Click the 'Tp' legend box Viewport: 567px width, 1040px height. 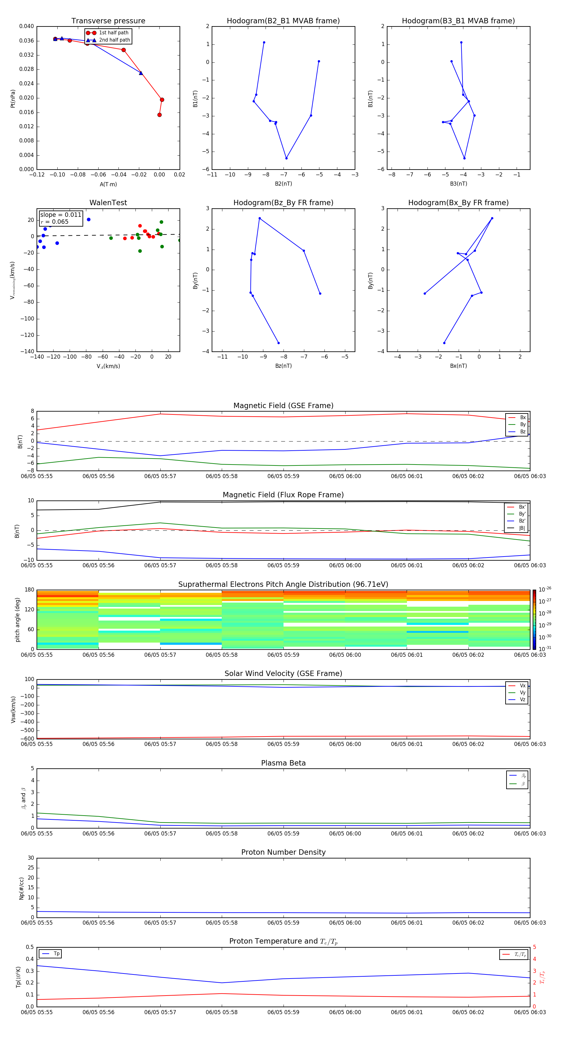click(50, 954)
